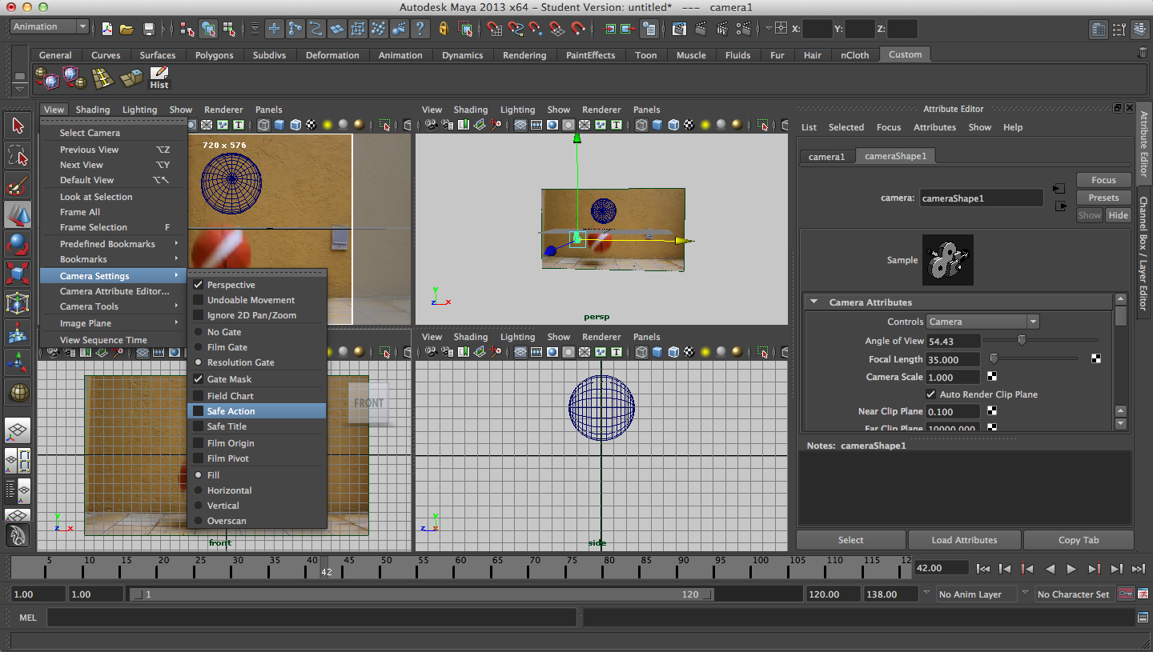Viewport: 1153px width, 652px height.
Task: Click the Sample camera swatch thumbnail
Action: [947, 260]
